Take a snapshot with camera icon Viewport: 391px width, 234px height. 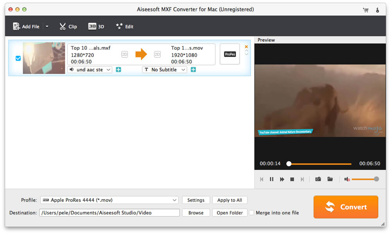coord(318,179)
